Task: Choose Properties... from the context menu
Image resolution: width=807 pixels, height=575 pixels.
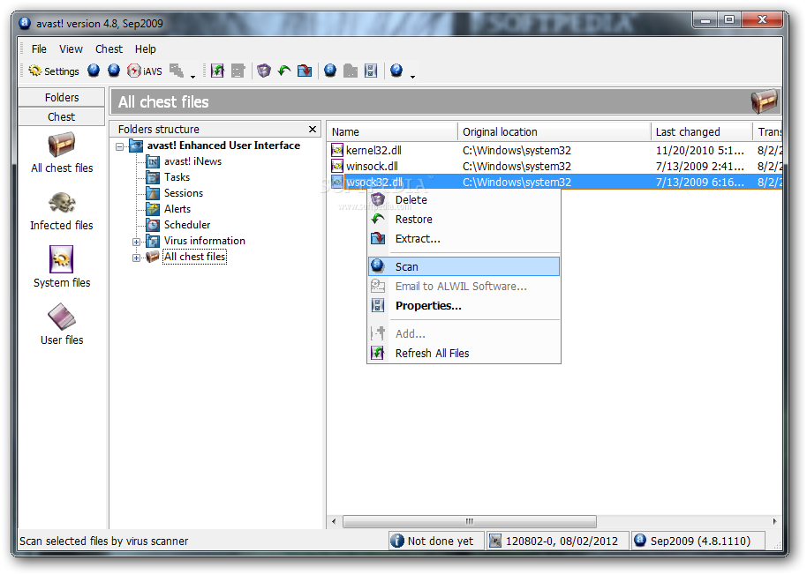Action: [x=464, y=306]
